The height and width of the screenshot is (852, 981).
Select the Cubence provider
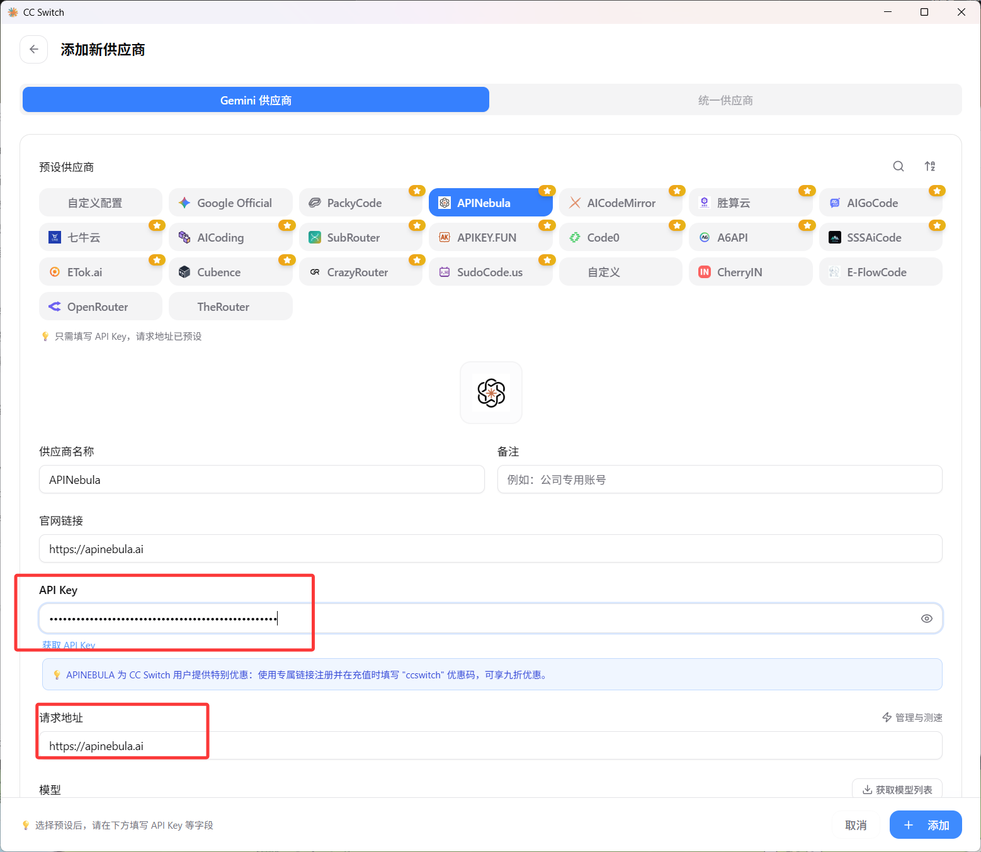[230, 272]
